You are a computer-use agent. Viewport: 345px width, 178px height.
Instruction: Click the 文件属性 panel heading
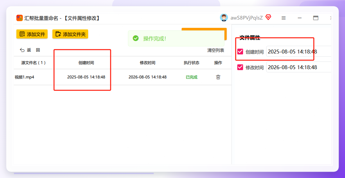250,38
